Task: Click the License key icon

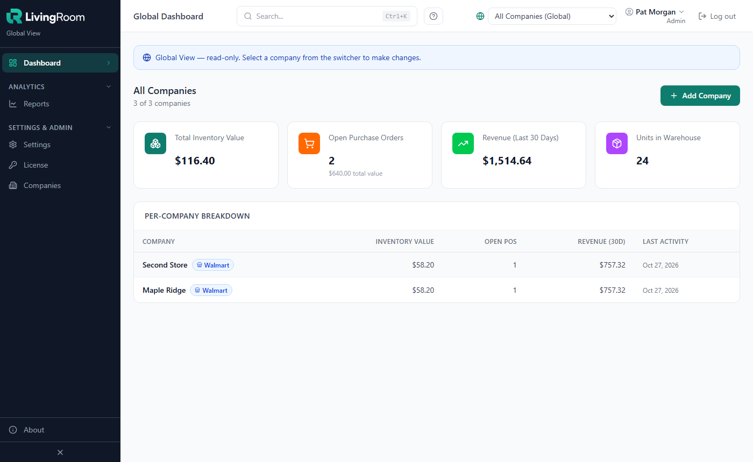Action: (x=13, y=165)
